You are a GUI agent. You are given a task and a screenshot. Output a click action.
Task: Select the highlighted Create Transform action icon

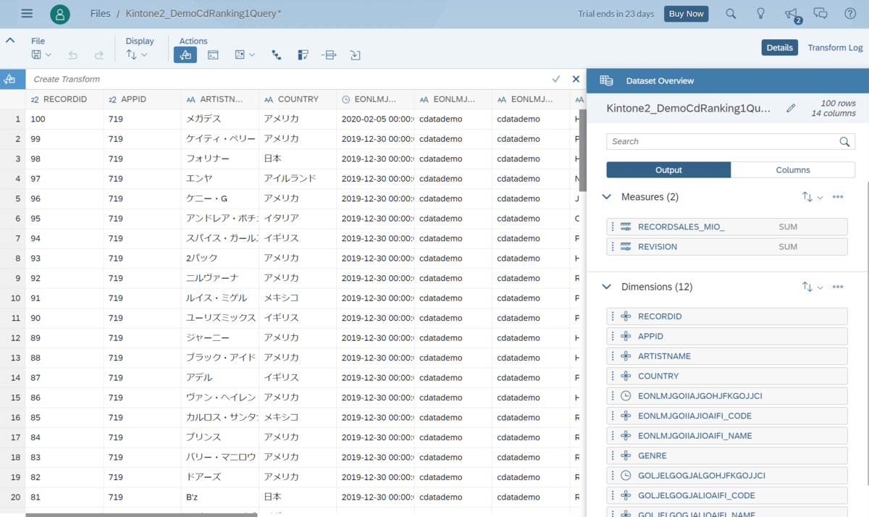185,54
